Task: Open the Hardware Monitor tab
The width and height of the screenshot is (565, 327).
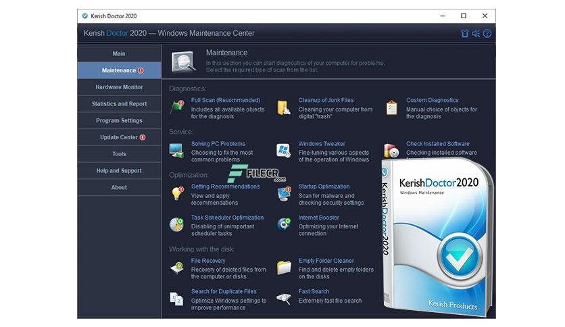Action: pos(119,87)
